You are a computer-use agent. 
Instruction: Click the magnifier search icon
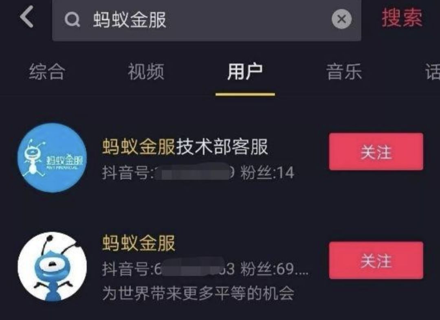(x=72, y=20)
